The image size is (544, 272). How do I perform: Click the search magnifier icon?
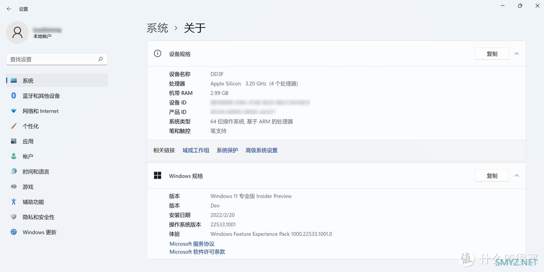pyautogui.click(x=101, y=59)
